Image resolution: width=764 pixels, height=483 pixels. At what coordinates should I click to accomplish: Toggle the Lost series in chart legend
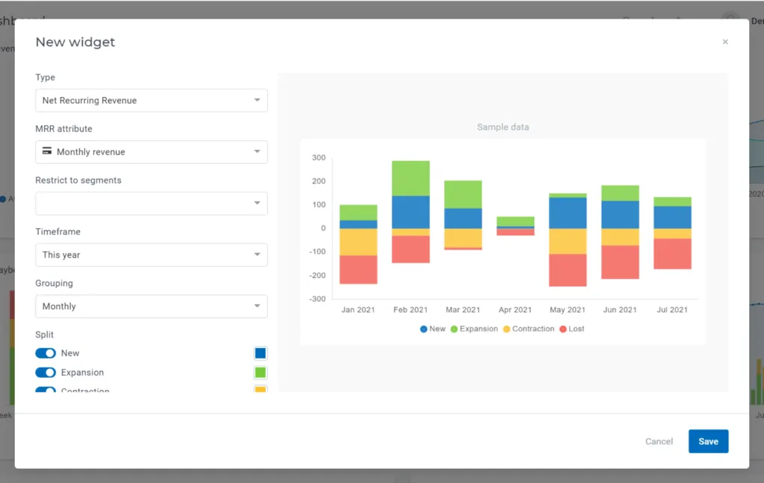pos(572,329)
